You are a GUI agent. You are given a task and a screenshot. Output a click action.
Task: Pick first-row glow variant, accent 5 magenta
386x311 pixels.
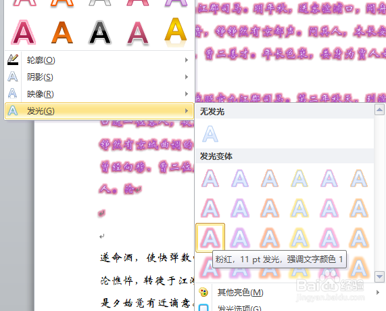pyautogui.click(x=329, y=178)
